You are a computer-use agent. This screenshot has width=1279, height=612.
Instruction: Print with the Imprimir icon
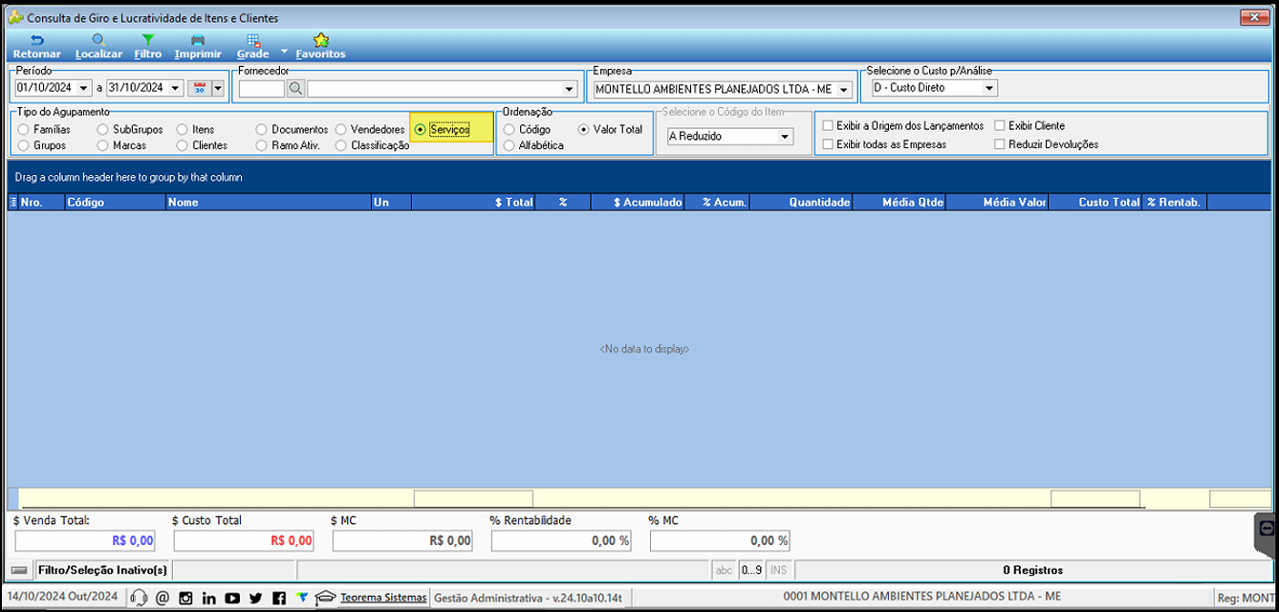198,40
